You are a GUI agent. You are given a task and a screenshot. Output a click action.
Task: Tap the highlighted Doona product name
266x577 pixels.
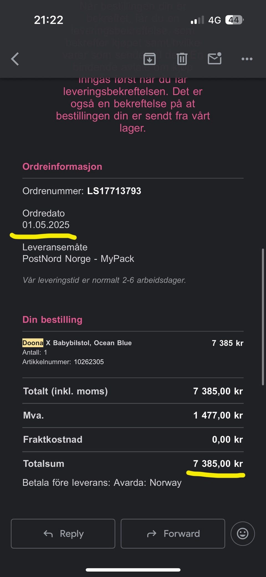coord(33,343)
